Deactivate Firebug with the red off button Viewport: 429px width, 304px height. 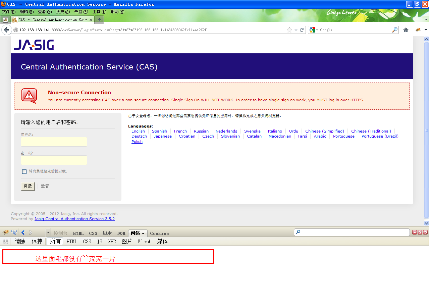coord(425,232)
